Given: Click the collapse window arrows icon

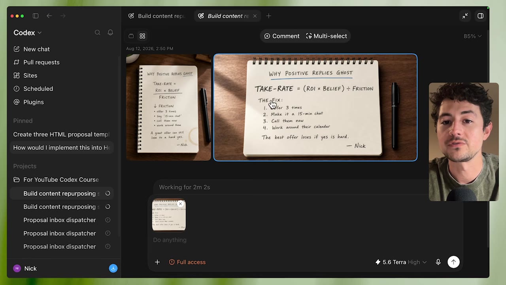Looking at the screenshot, I should [465, 16].
